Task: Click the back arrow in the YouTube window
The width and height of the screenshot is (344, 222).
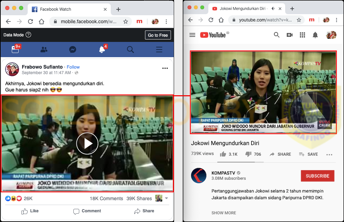Action: click(190, 20)
